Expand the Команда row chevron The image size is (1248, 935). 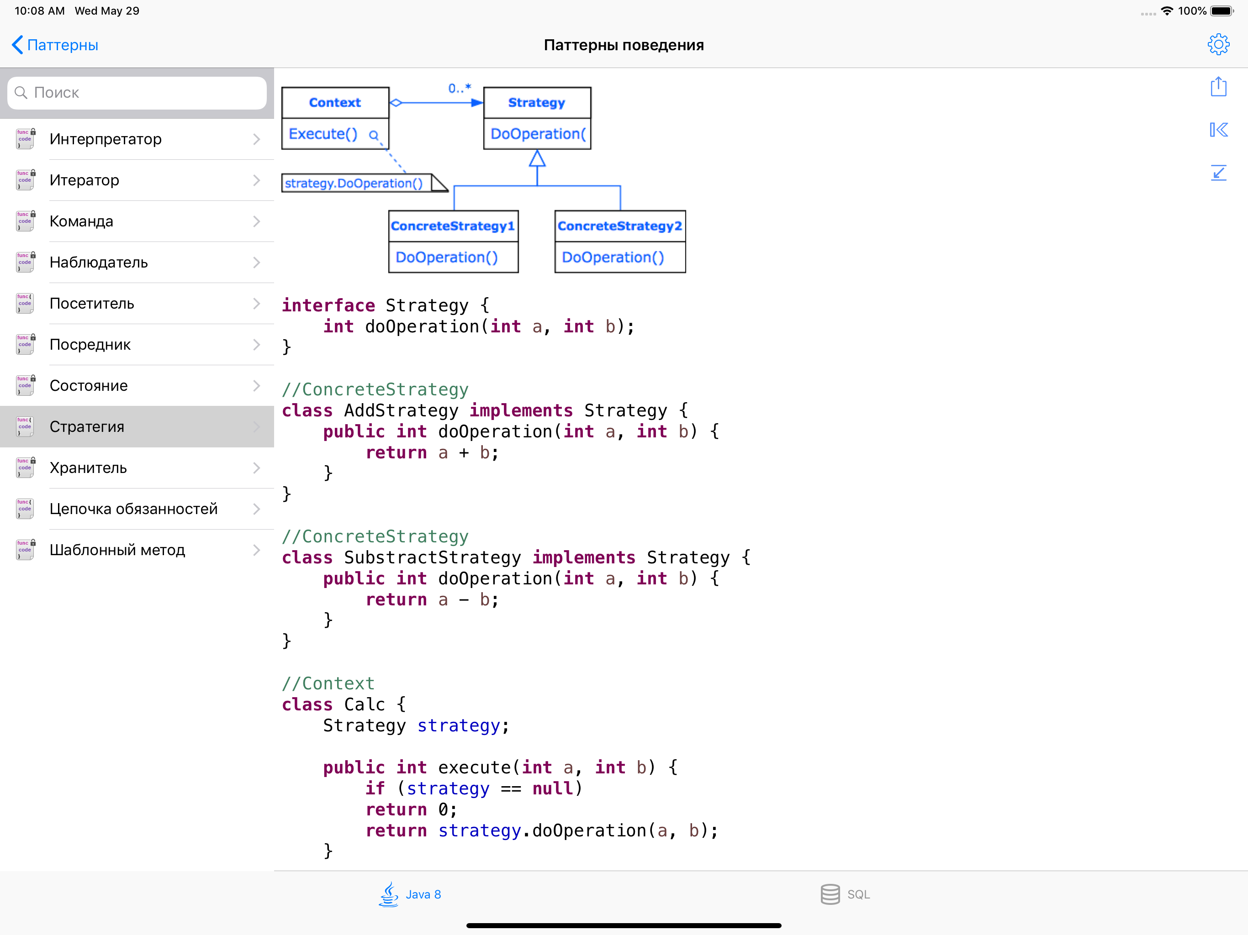coord(256,221)
